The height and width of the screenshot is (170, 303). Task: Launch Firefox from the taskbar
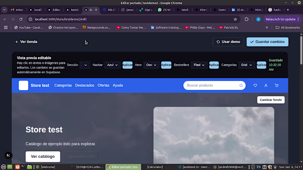click(x=17, y=167)
